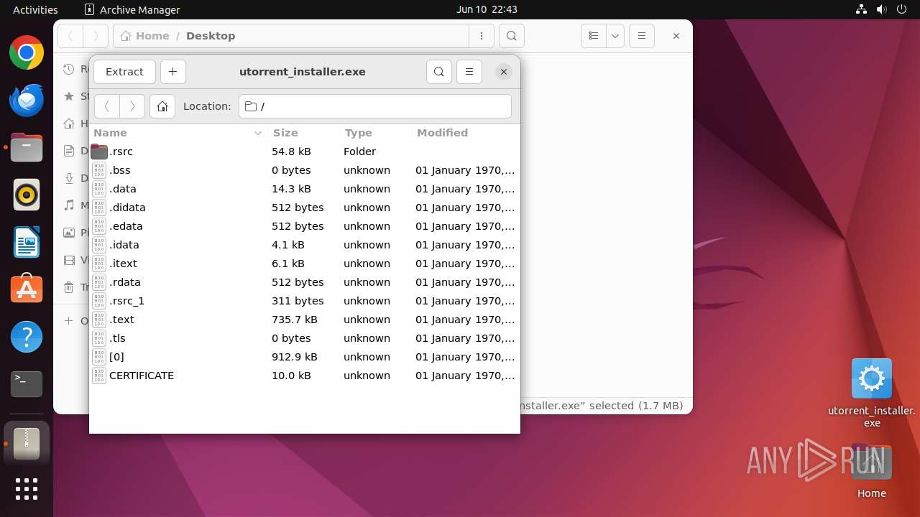Click Files sidebar Trash icon

click(69, 287)
